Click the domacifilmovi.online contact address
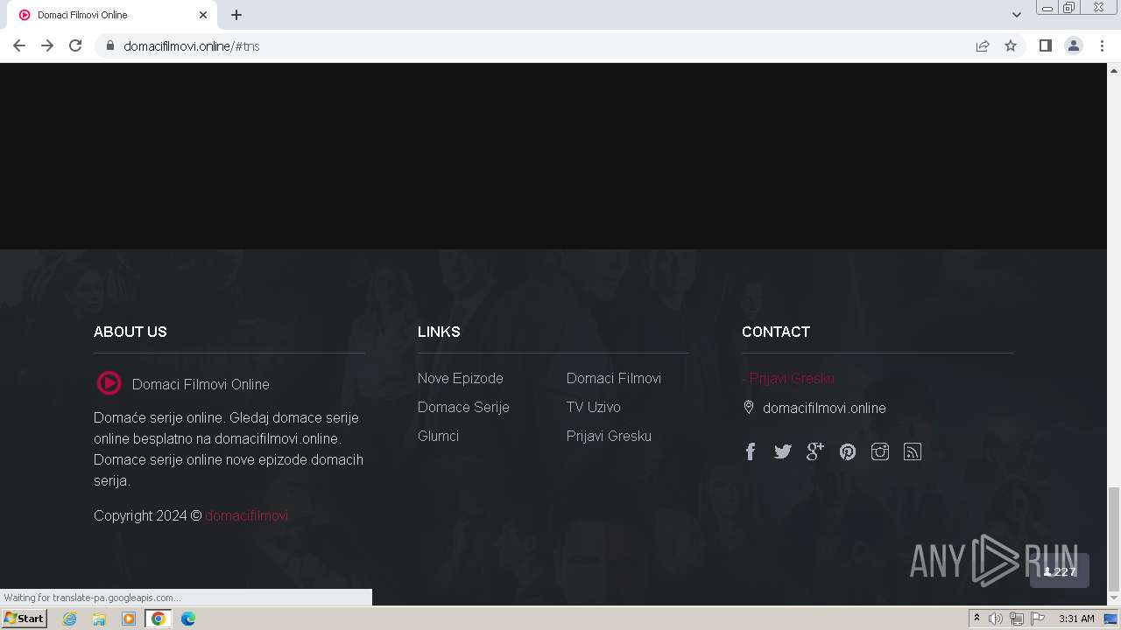 tap(824, 408)
